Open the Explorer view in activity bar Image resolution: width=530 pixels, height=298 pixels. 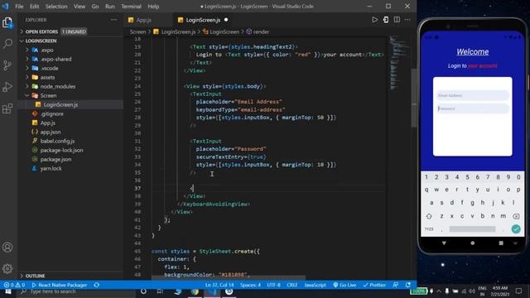pos(7,22)
